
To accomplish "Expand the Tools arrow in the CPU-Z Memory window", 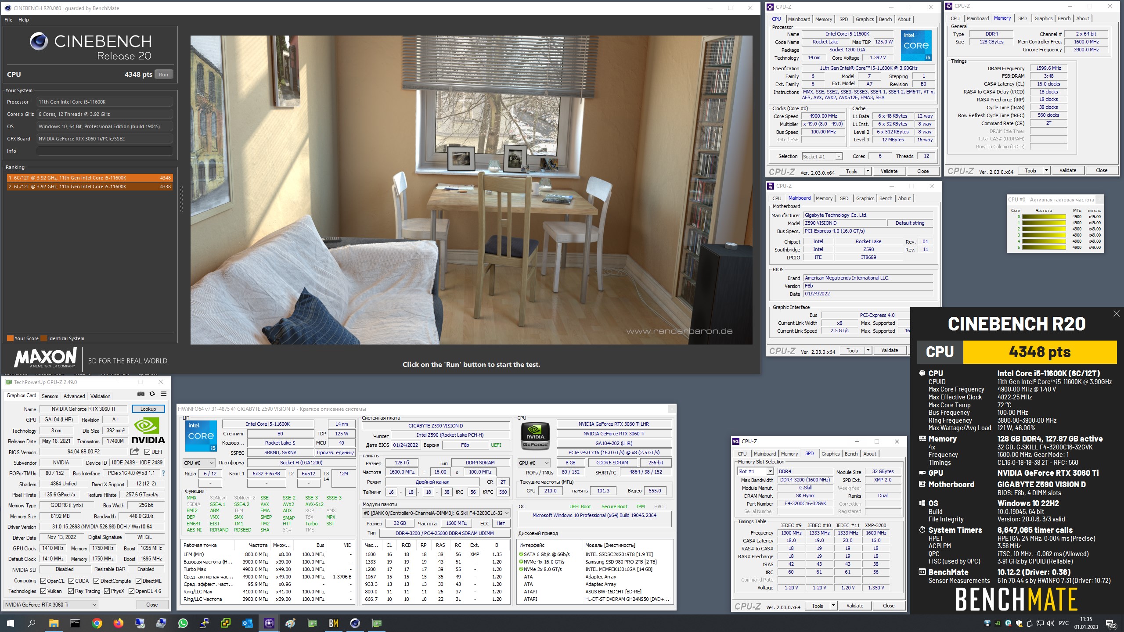I will coord(1046,170).
